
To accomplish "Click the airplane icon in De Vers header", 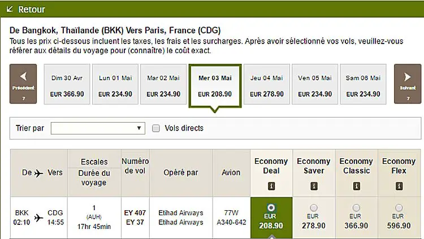I will pos(38,173).
